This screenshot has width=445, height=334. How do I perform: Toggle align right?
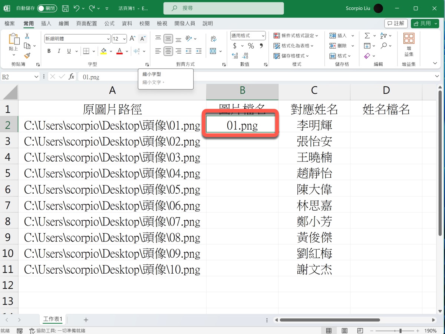coord(178,51)
